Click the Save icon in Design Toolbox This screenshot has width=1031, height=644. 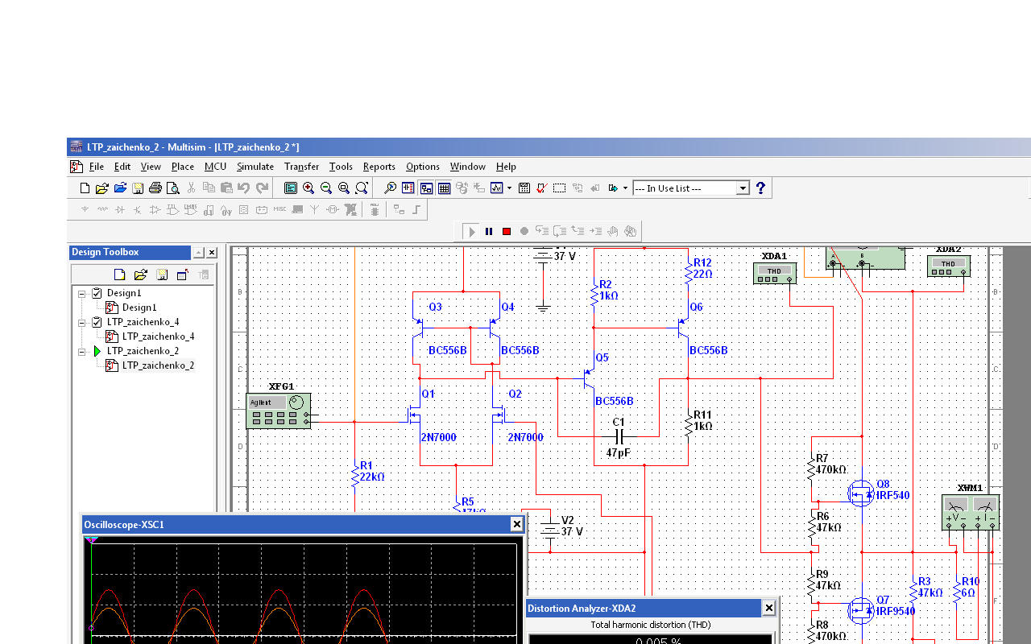click(x=162, y=275)
